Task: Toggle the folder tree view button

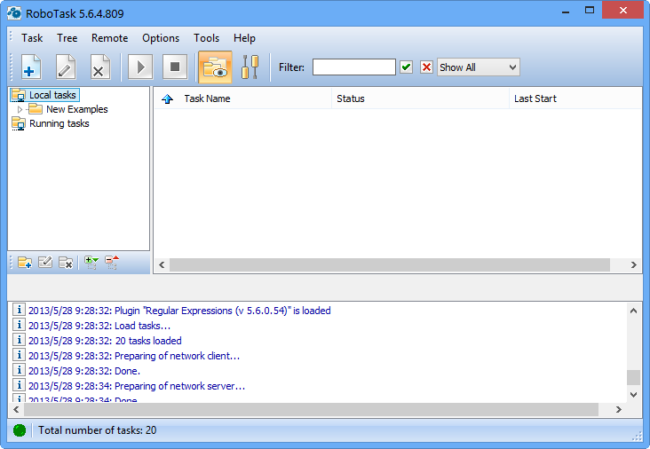Action: (215, 67)
